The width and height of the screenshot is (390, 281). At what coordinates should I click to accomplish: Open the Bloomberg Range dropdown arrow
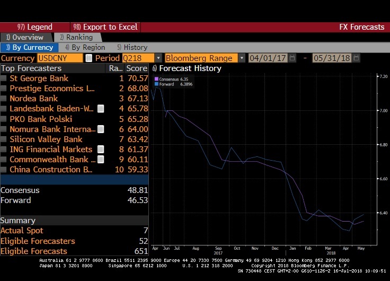pyautogui.click(x=242, y=58)
